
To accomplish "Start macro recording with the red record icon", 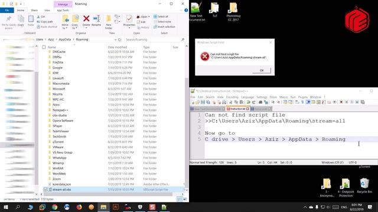I will coord(341,102).
